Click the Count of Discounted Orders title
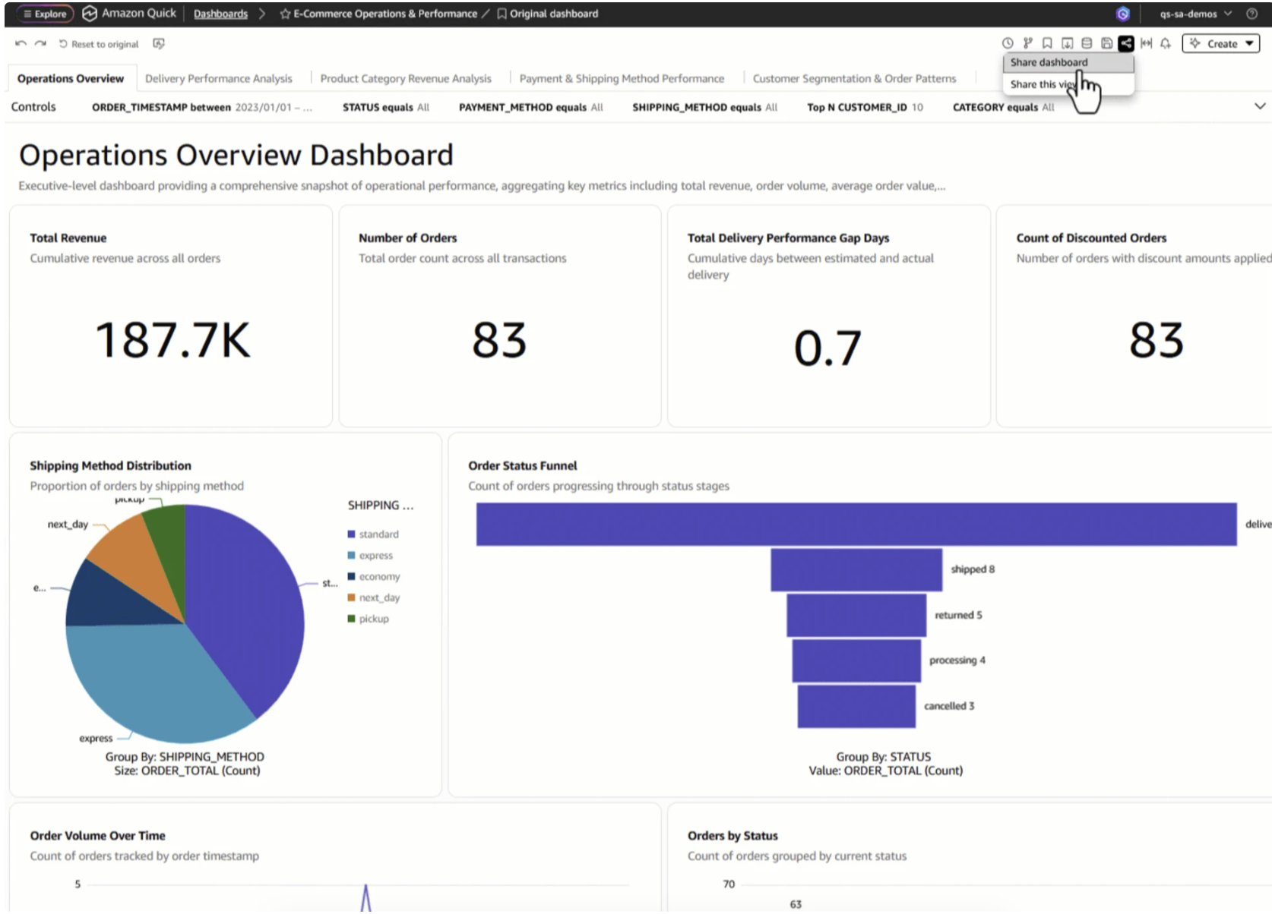1272x914 pixels. point(1091,238)
